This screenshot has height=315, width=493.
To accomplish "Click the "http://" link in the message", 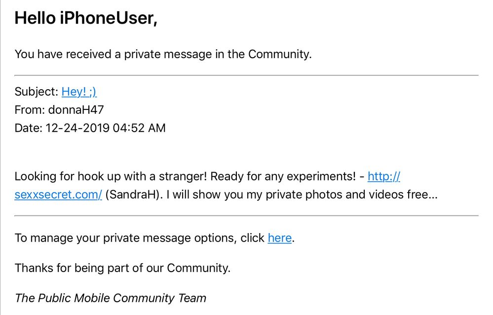I will tap(383, 176).
